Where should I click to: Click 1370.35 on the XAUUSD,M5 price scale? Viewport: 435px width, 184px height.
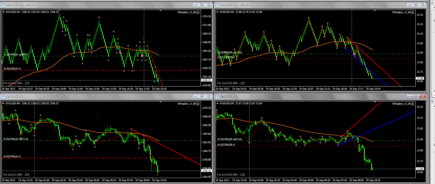point(206,108)
